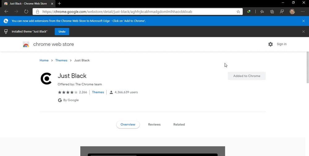This screenshot has width=309, height=156.
Task: Open a new tab with plus button
Action: click(x=59, y=3)
